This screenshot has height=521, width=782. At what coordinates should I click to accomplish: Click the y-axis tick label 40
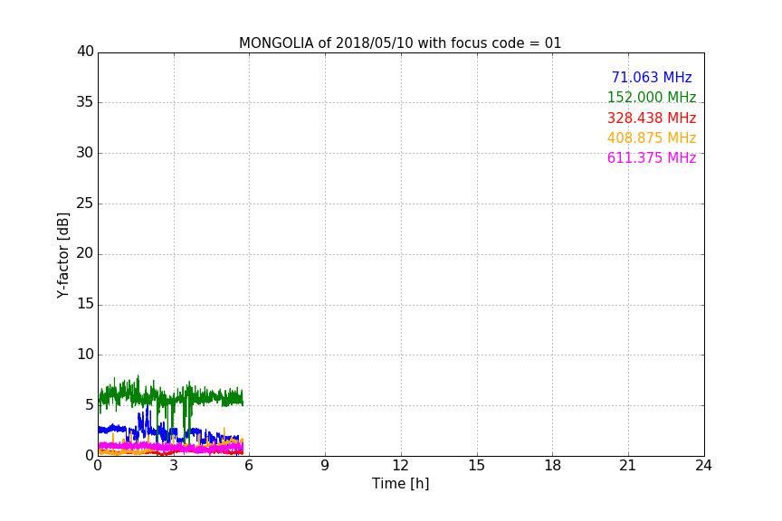click(x=85, y=52)
